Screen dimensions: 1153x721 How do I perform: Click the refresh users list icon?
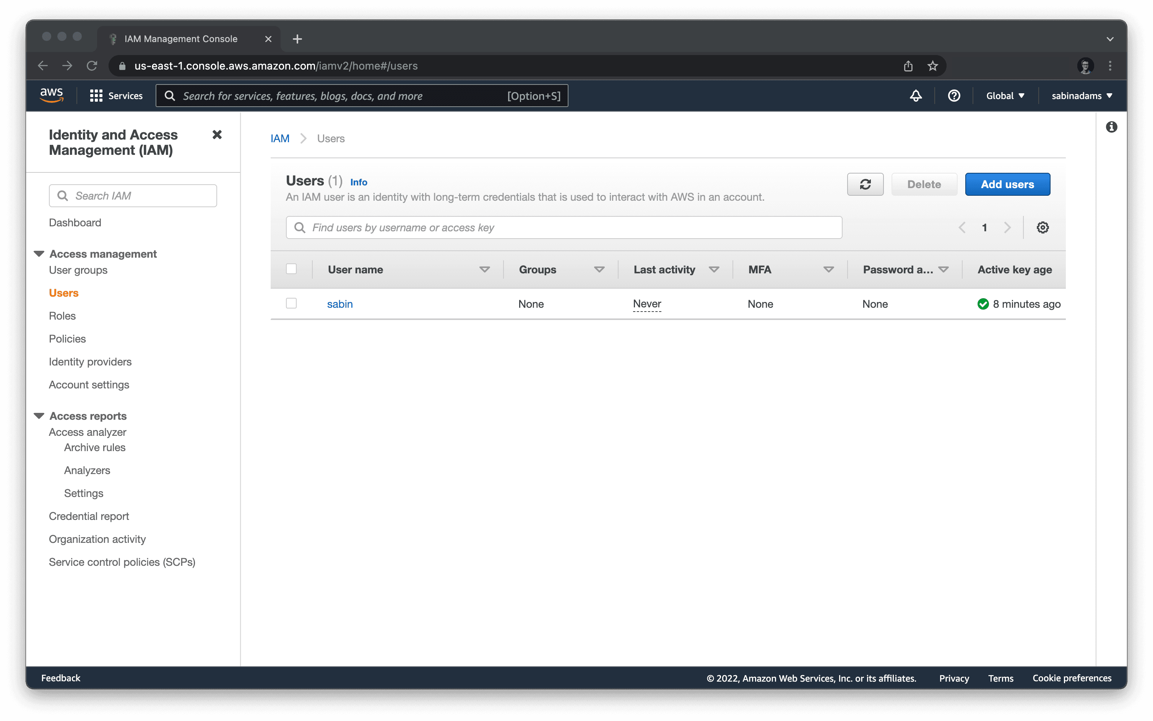[x=864, y=185]
